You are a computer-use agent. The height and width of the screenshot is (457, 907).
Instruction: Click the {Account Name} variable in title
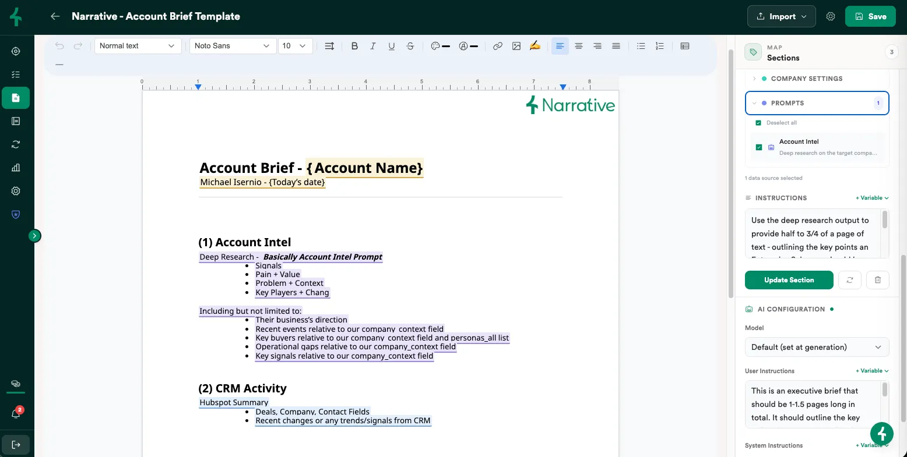coord(365,168)
